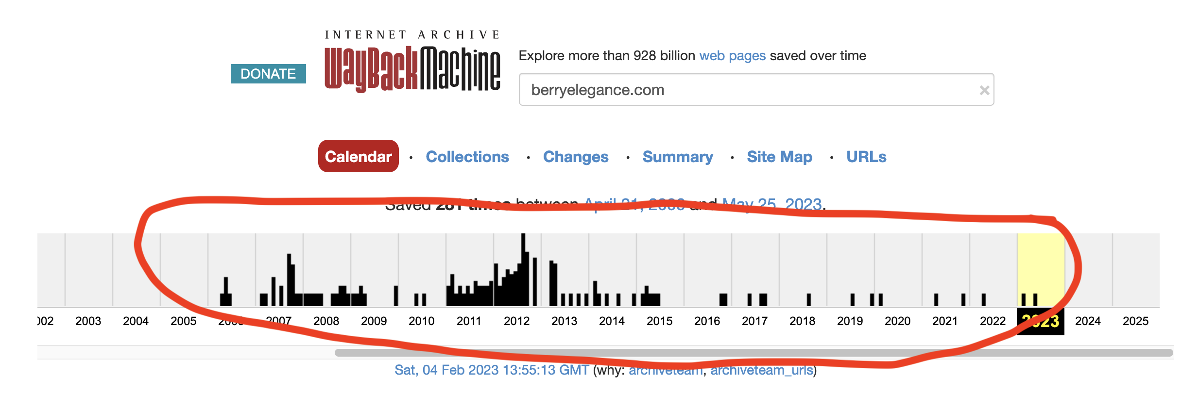
Task: Select year 2021 on the timeline
Action: (945, 321)
